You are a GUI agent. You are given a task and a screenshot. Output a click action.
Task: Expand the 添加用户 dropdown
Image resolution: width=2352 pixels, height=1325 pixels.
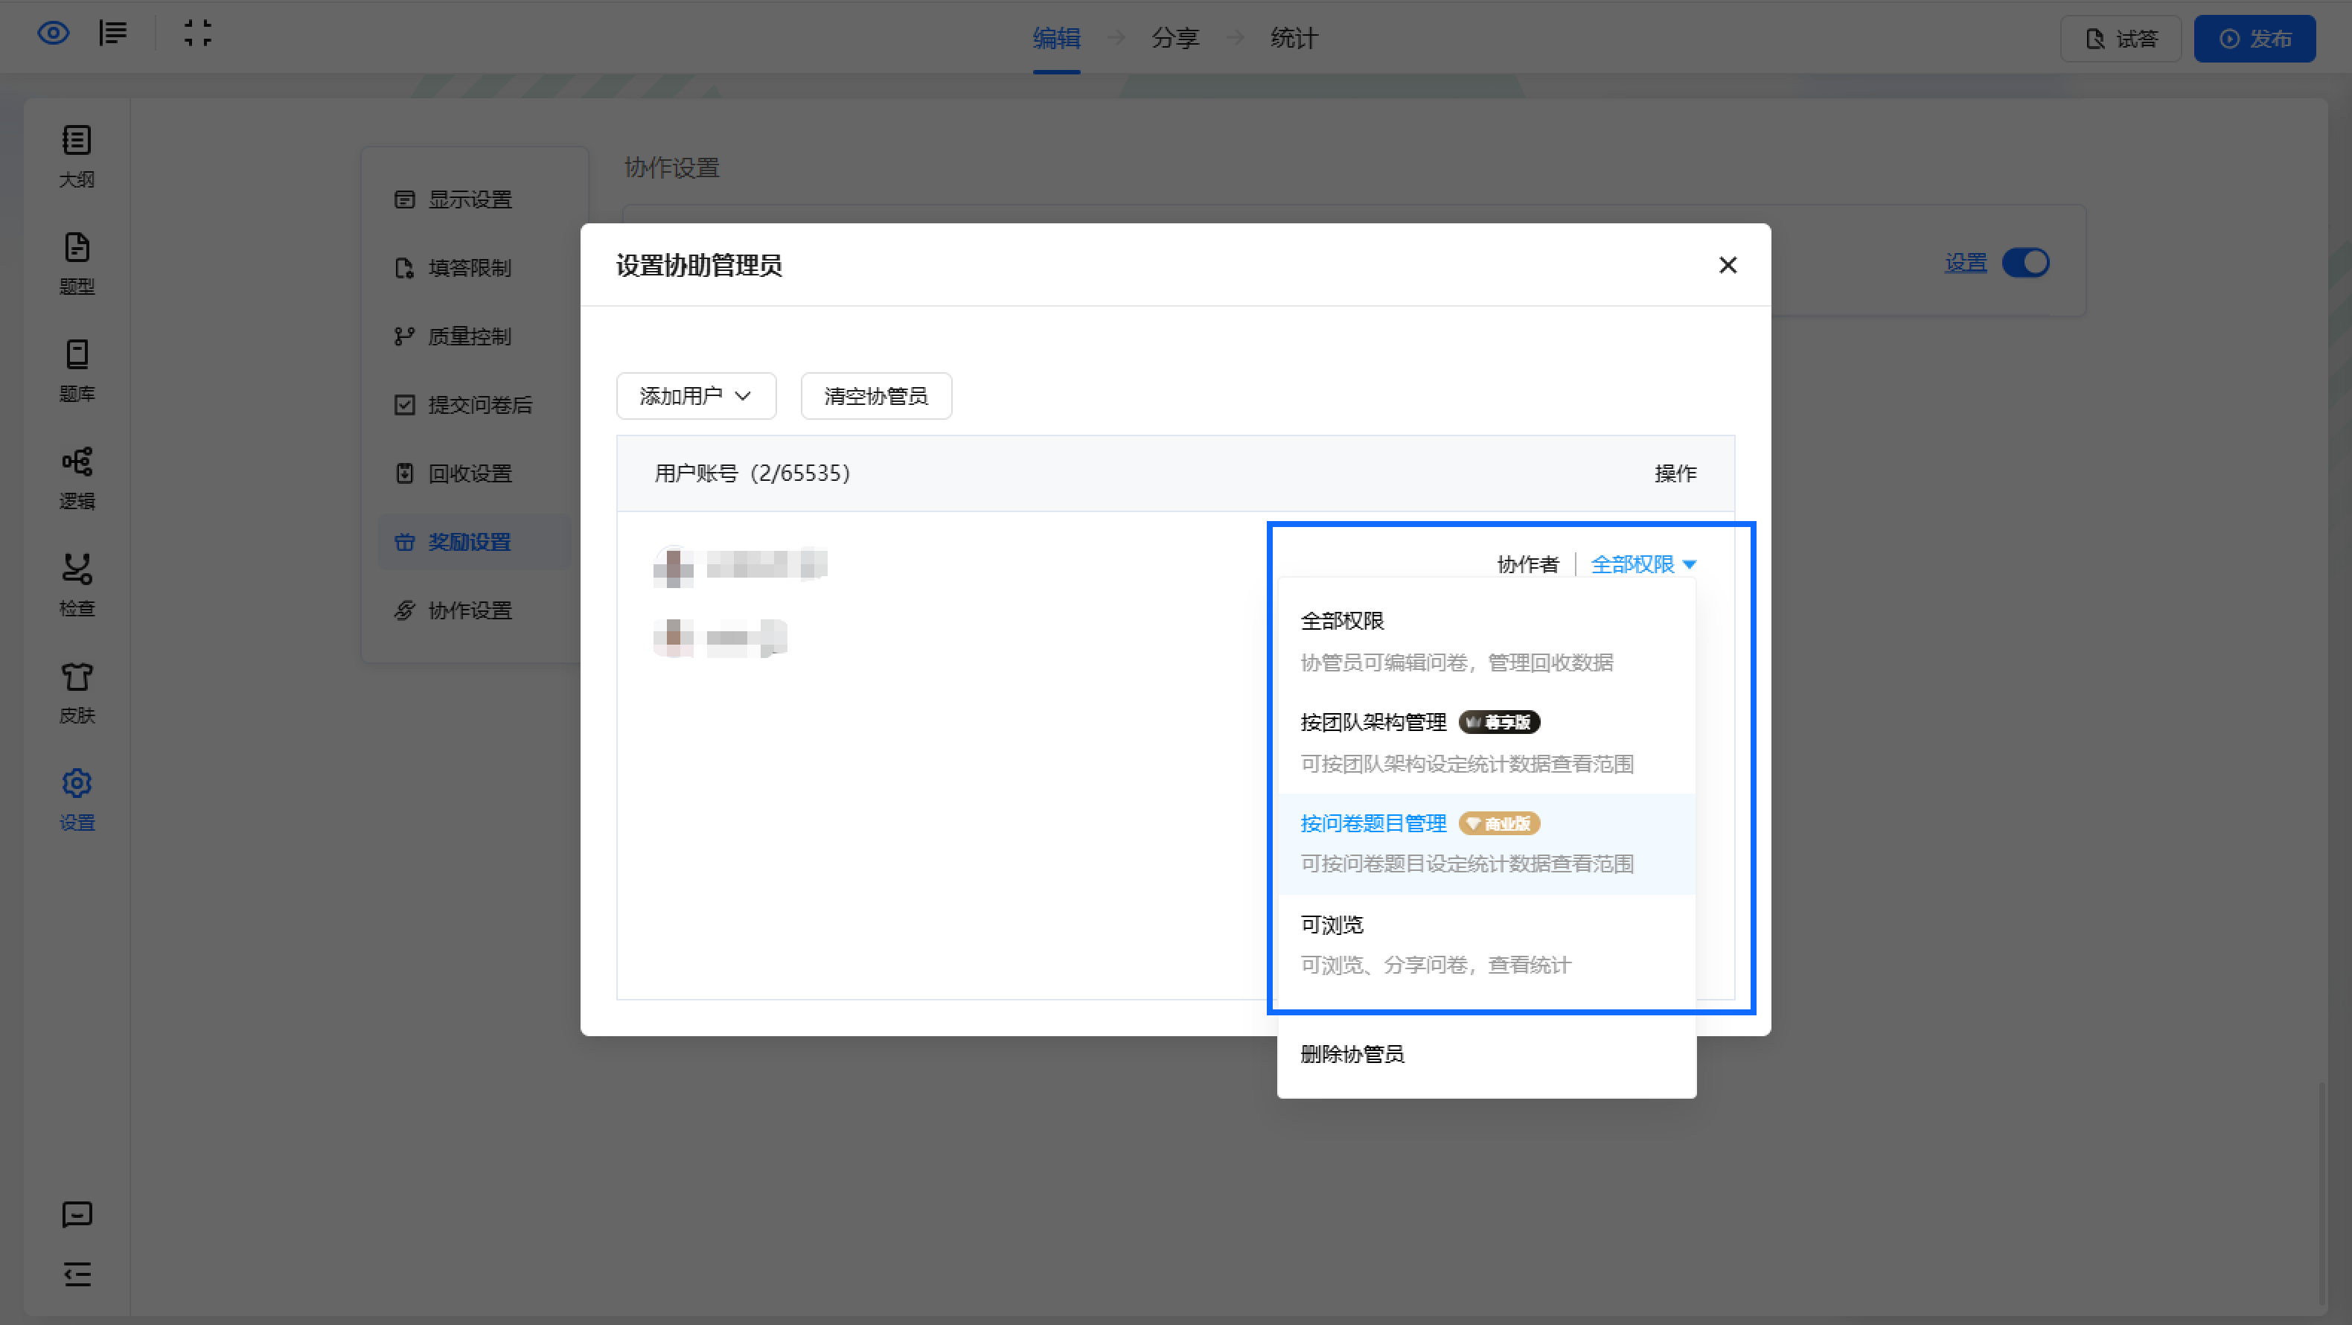point(696,395)
